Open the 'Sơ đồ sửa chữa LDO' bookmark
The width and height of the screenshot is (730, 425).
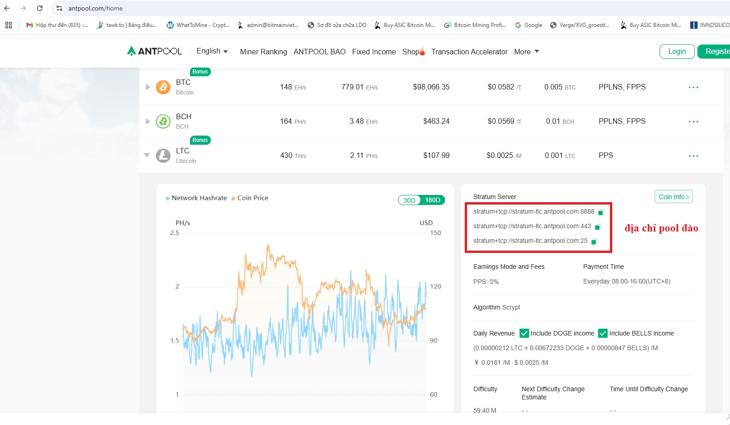[337, 25]
